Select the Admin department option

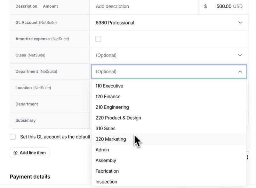pyautogui.click(x=102, y=150)
